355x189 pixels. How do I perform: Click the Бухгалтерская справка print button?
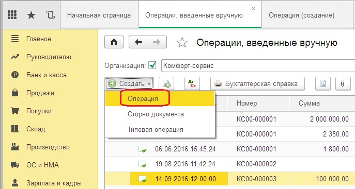(257, 83)
